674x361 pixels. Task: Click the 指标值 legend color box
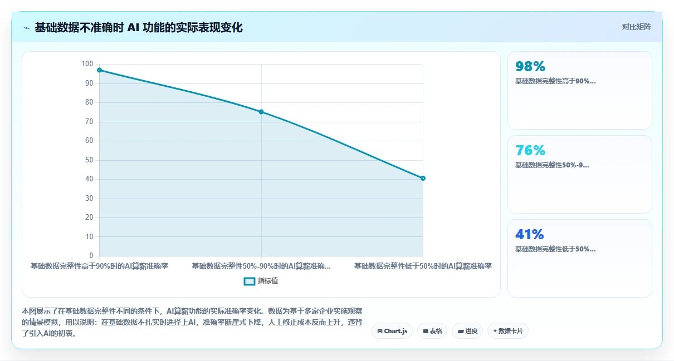pyautogui.click(x=249, y=281)
